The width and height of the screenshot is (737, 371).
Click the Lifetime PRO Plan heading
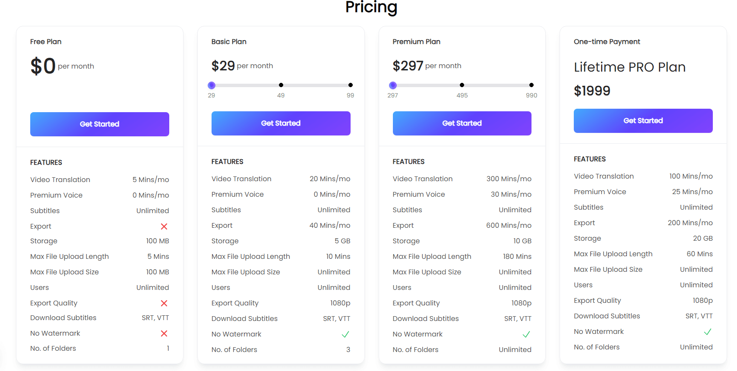630,67
